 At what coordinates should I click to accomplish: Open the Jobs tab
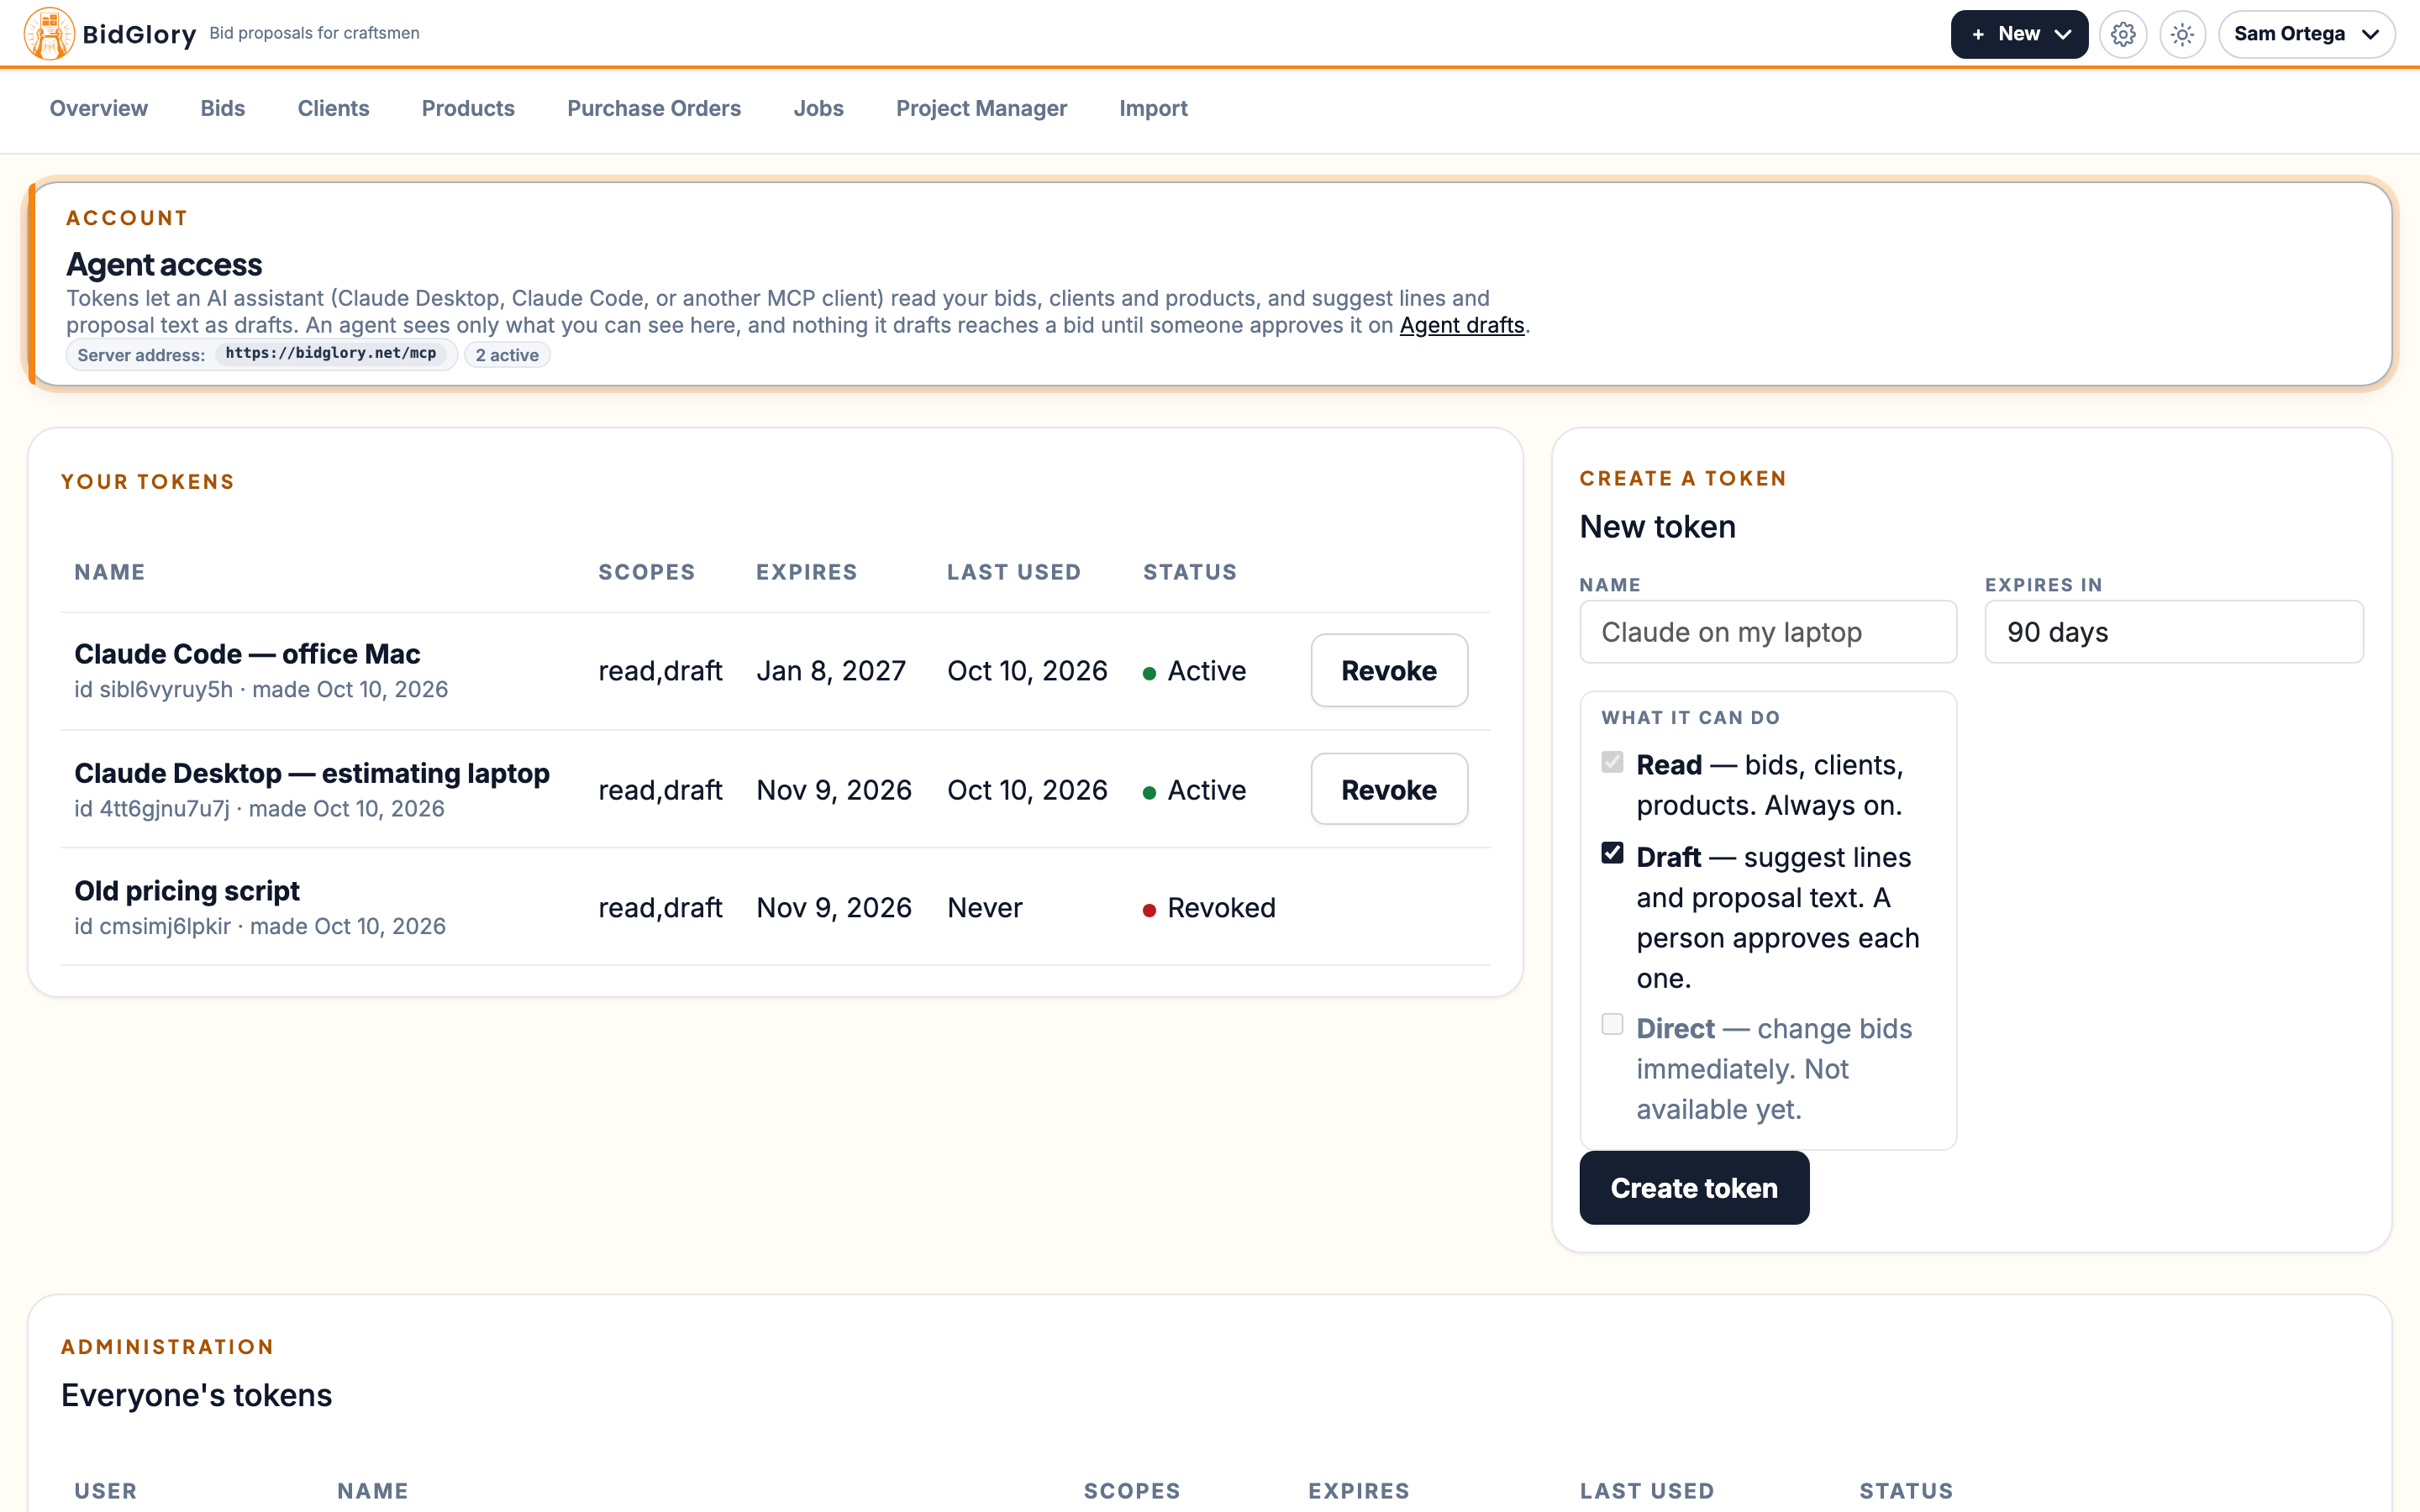(818, 108)
